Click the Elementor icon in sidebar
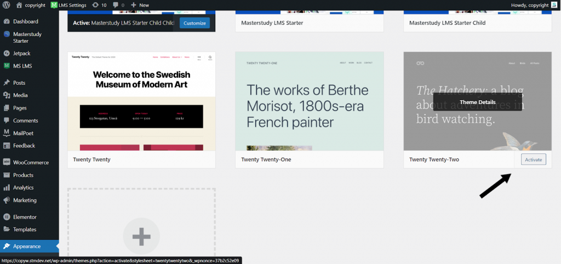Image resolution: width=561 pixels, height=264 pixels. pyautogui.click(x=7, y=217)
